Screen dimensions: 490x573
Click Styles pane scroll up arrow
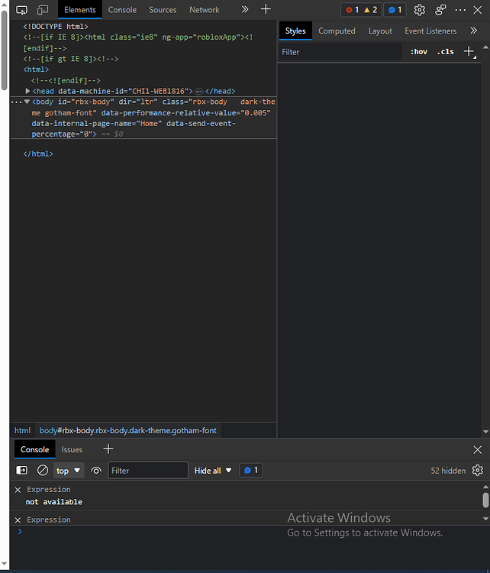coord(485,47)
